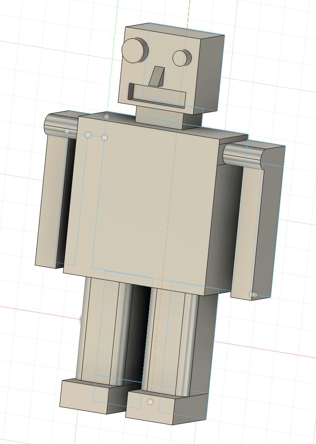Select the robot's larger round eye
Image resolution: width=316 pixels, height=444 pixels.
133,50
